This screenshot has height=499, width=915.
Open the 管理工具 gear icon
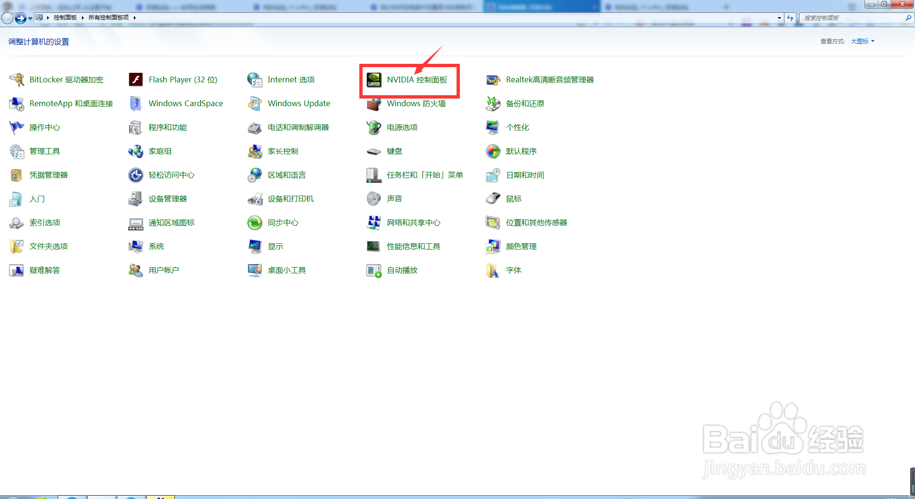[x=17, y=151]
